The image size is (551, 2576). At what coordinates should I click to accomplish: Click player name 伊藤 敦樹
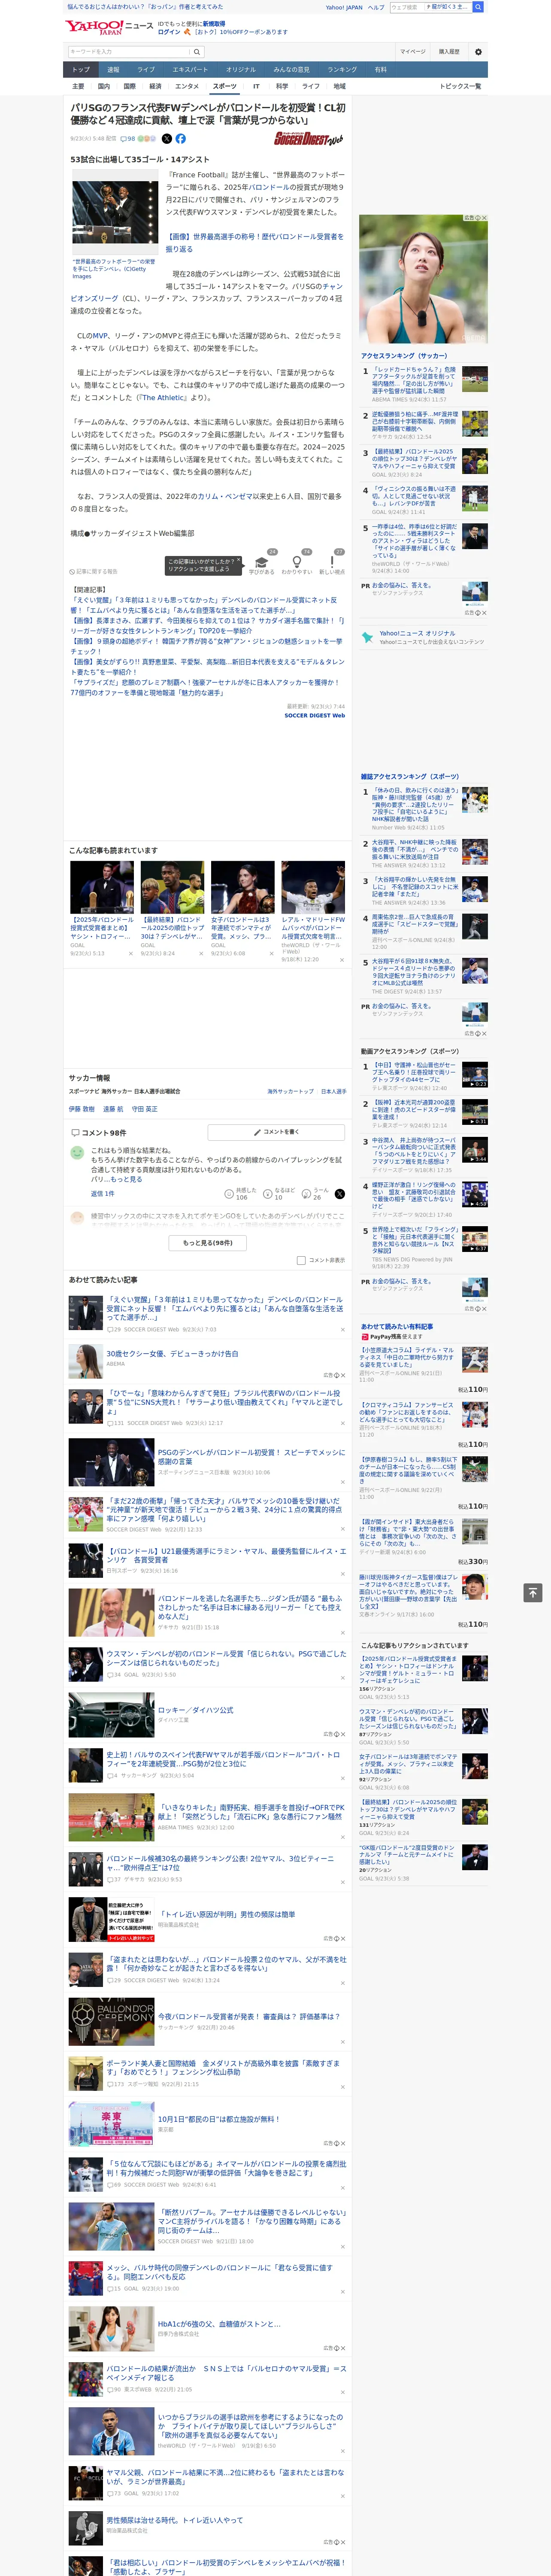click(82, 1109)
